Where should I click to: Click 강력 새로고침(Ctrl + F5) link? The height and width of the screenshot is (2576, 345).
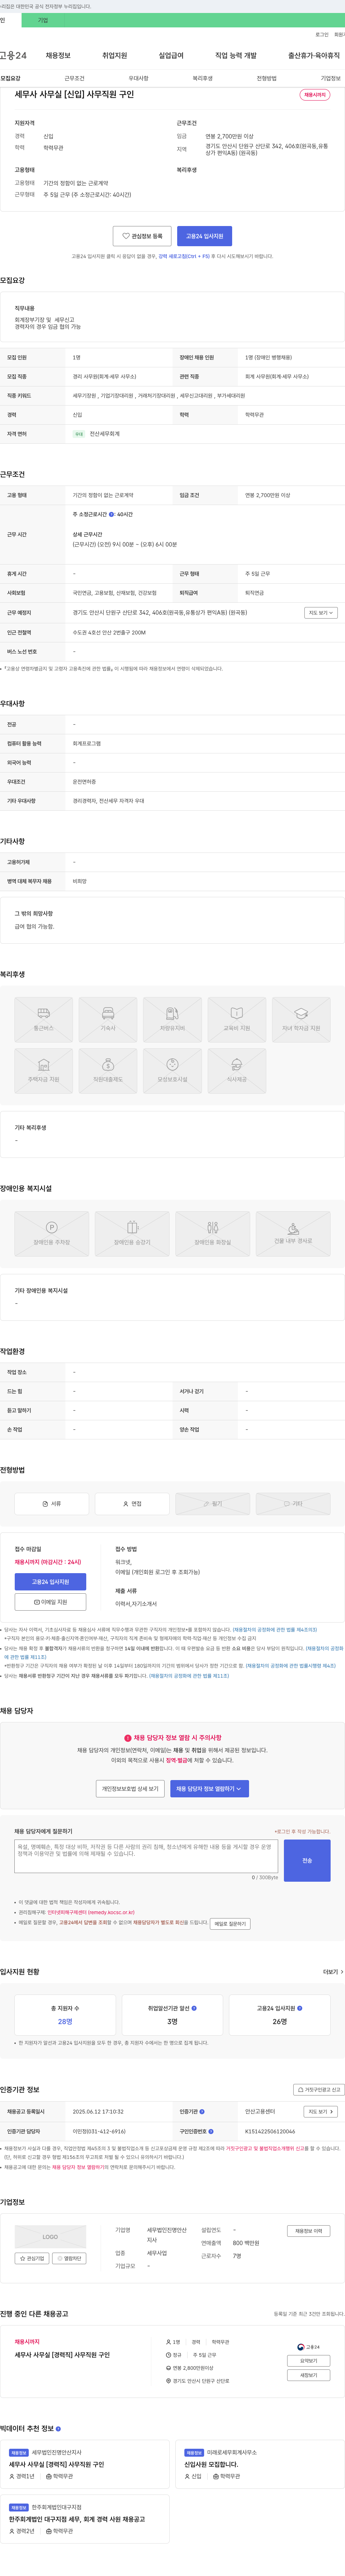pyautogui.click(x=184, y=257)
